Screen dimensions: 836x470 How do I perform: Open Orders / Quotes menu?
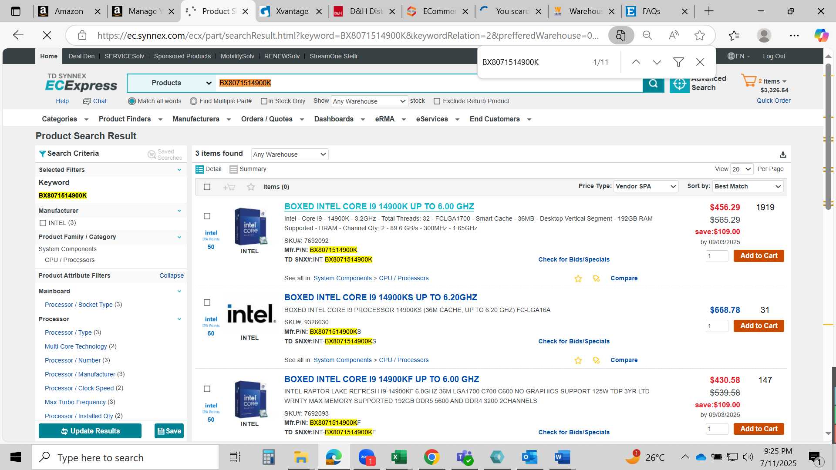[x=272, y=119]
